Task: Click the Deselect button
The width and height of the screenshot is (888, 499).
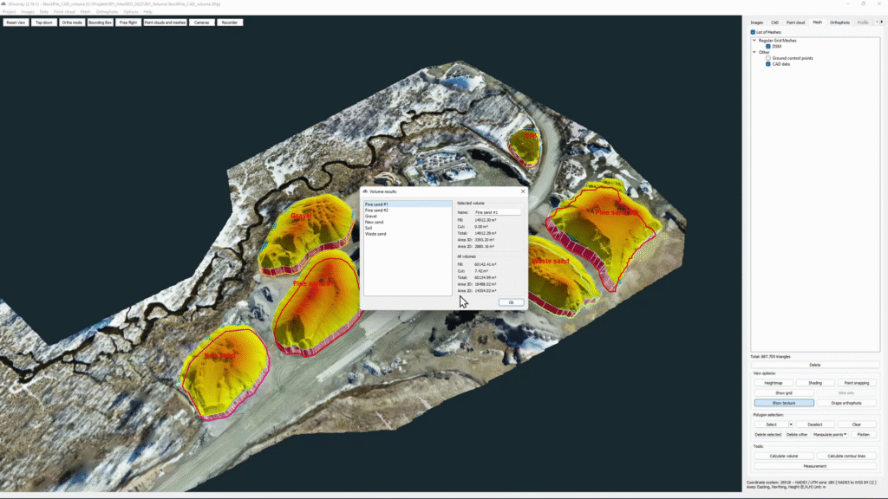Action: tap(815, 424)
